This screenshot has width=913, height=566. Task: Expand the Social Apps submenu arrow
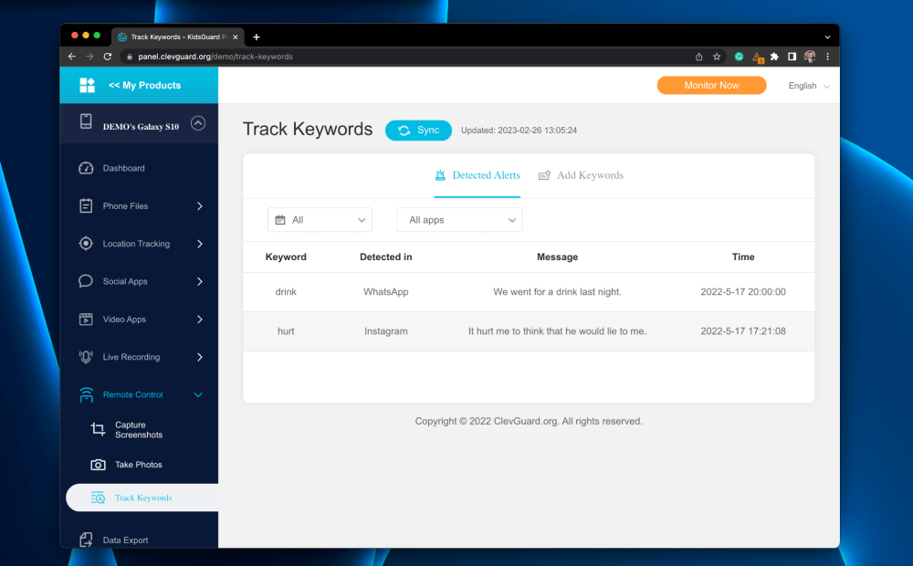click(200, 282)
